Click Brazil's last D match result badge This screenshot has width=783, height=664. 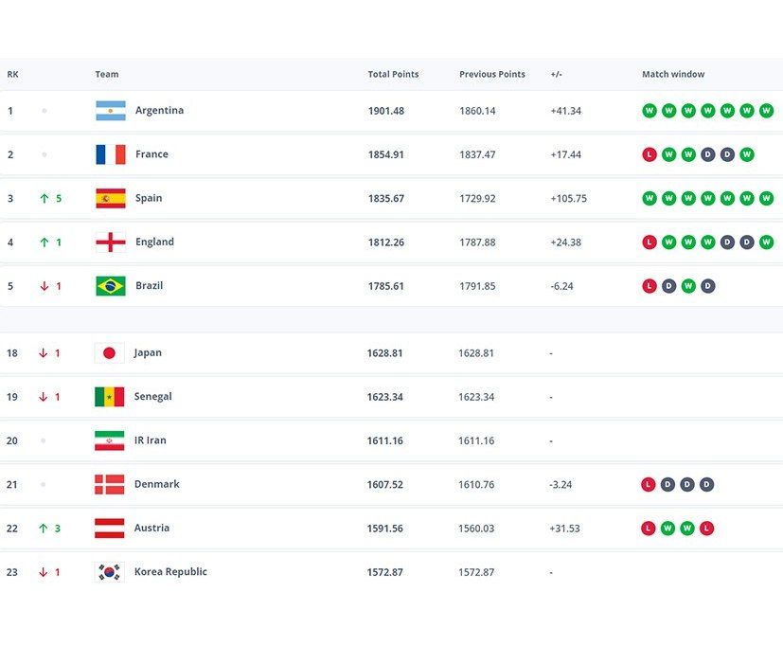(x=707, y=286)
